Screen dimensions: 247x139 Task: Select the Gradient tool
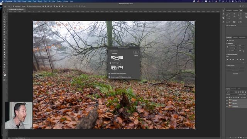coord(5,47)
